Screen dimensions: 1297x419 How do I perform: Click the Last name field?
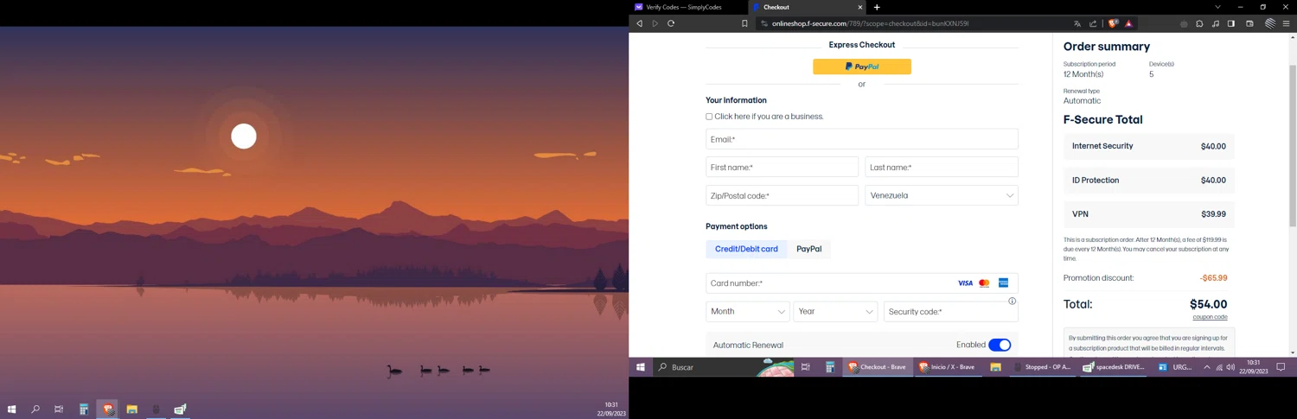(942, 167)
